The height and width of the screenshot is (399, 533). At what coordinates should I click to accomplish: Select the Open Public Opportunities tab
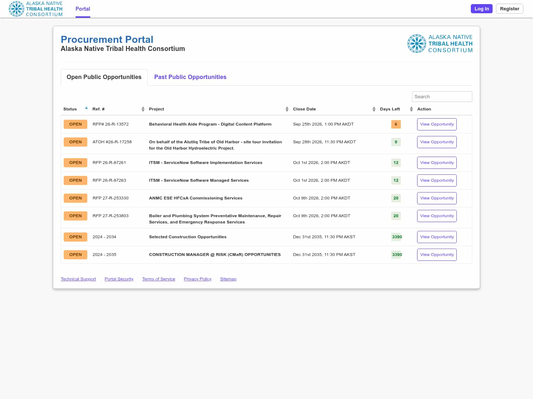pos(104,77)
